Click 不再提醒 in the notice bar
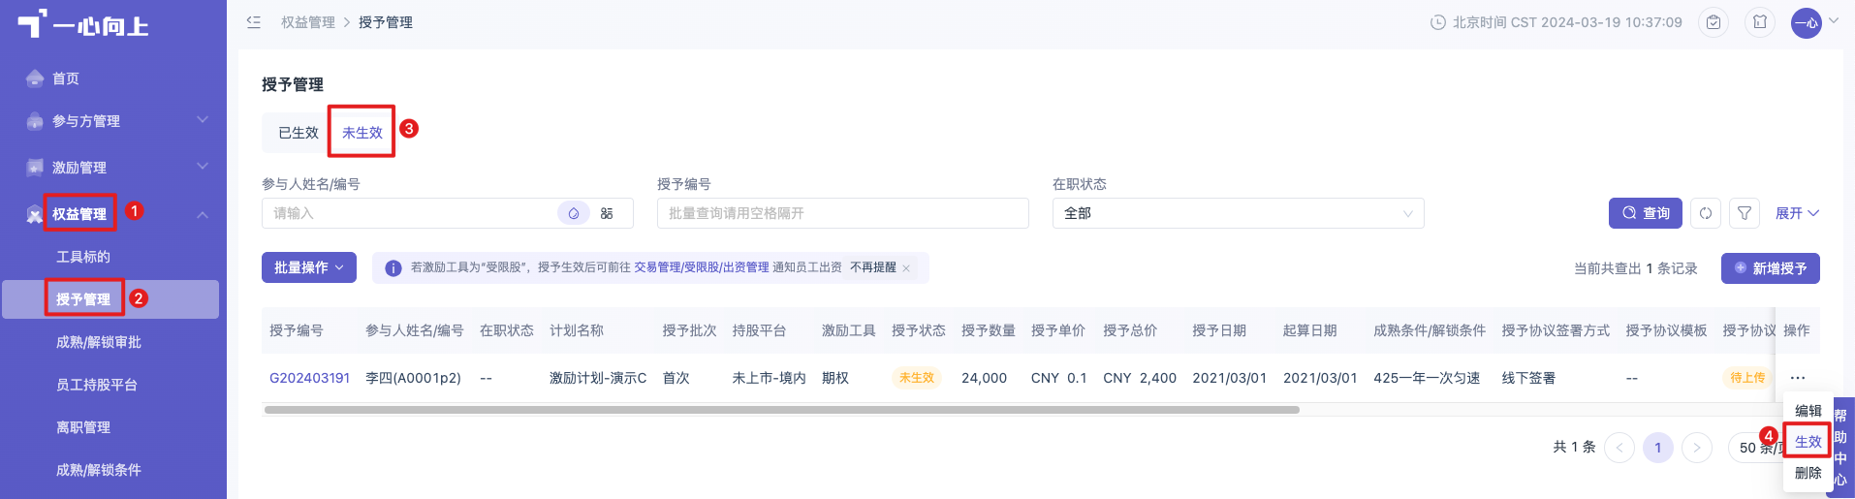 pyautogui.click(x=873, y=267)
